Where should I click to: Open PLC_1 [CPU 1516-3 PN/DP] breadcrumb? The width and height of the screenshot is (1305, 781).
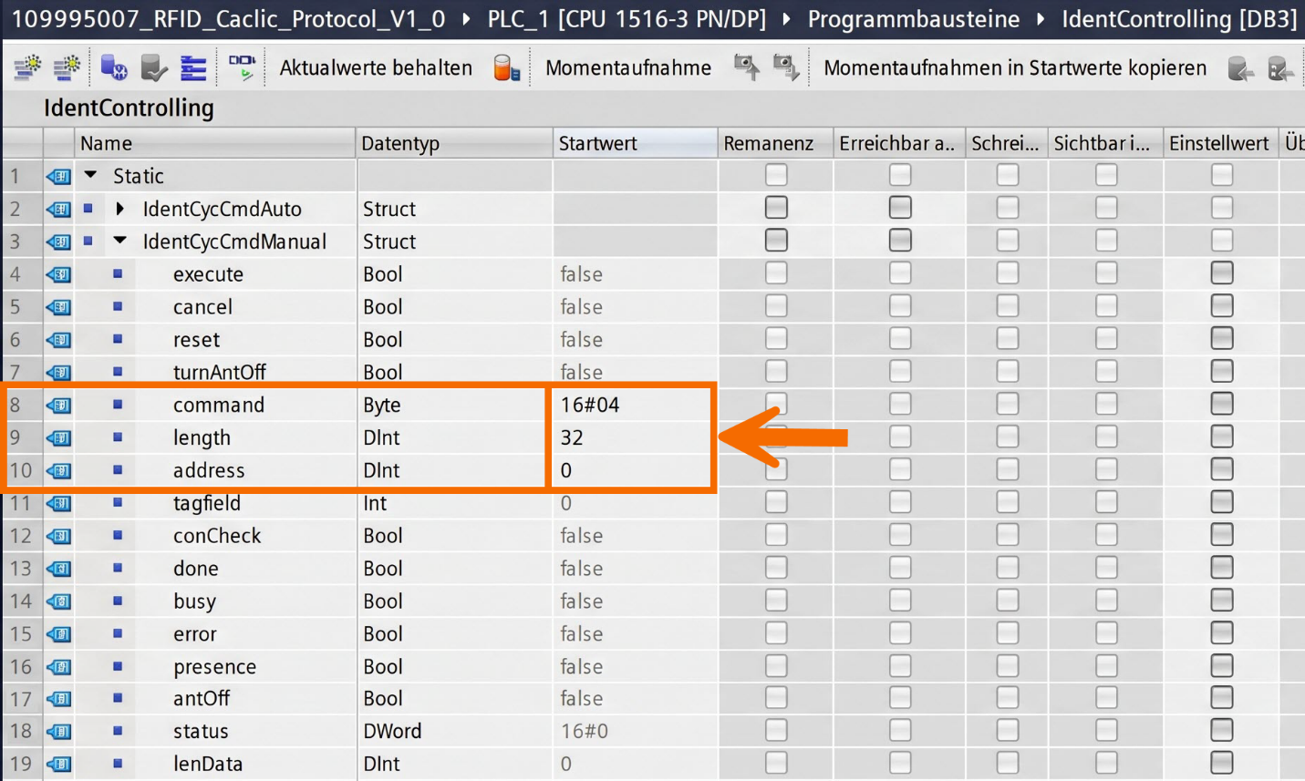tap(627, 19)
